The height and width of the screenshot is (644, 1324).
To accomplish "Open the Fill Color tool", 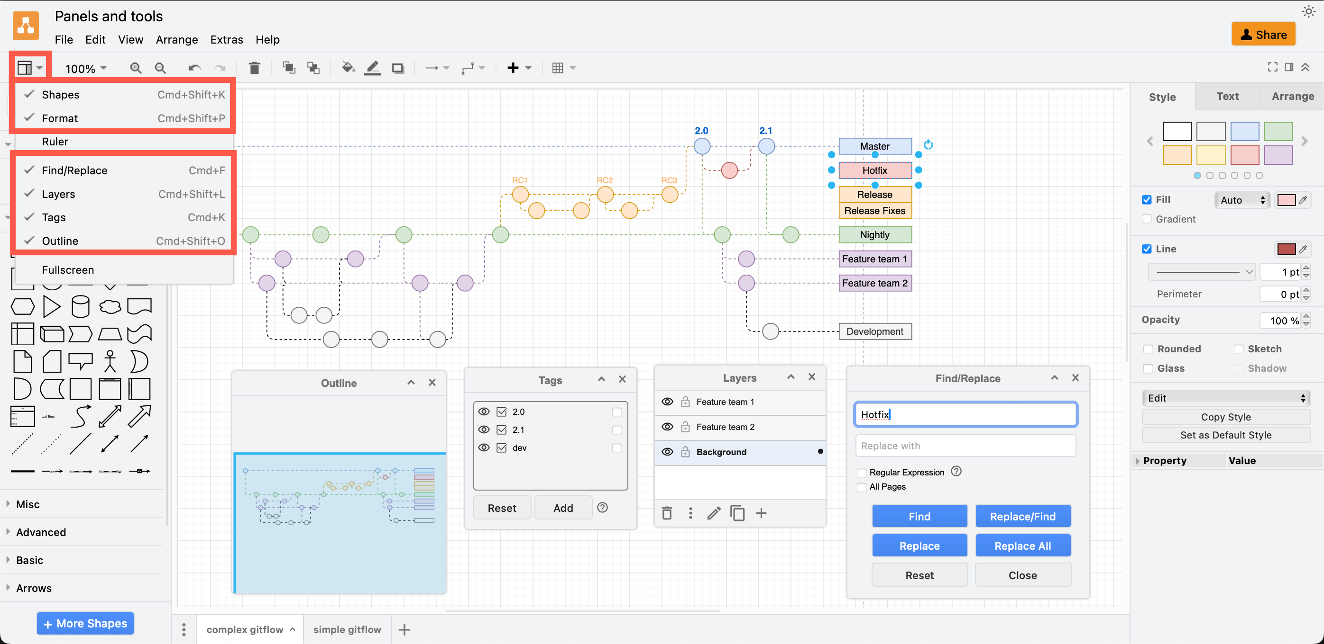I will 349,67.
